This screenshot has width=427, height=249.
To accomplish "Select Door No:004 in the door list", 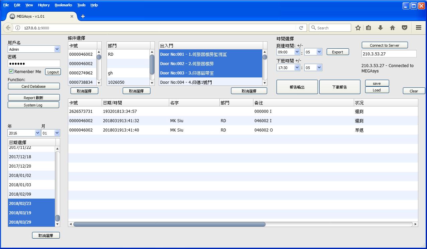I will click(210, 82).
